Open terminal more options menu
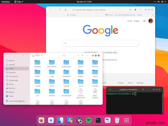 148,89
